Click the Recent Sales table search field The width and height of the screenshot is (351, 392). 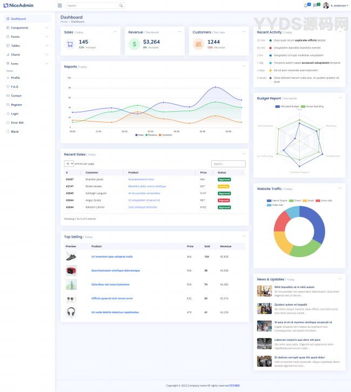click(x=228, y=164)
